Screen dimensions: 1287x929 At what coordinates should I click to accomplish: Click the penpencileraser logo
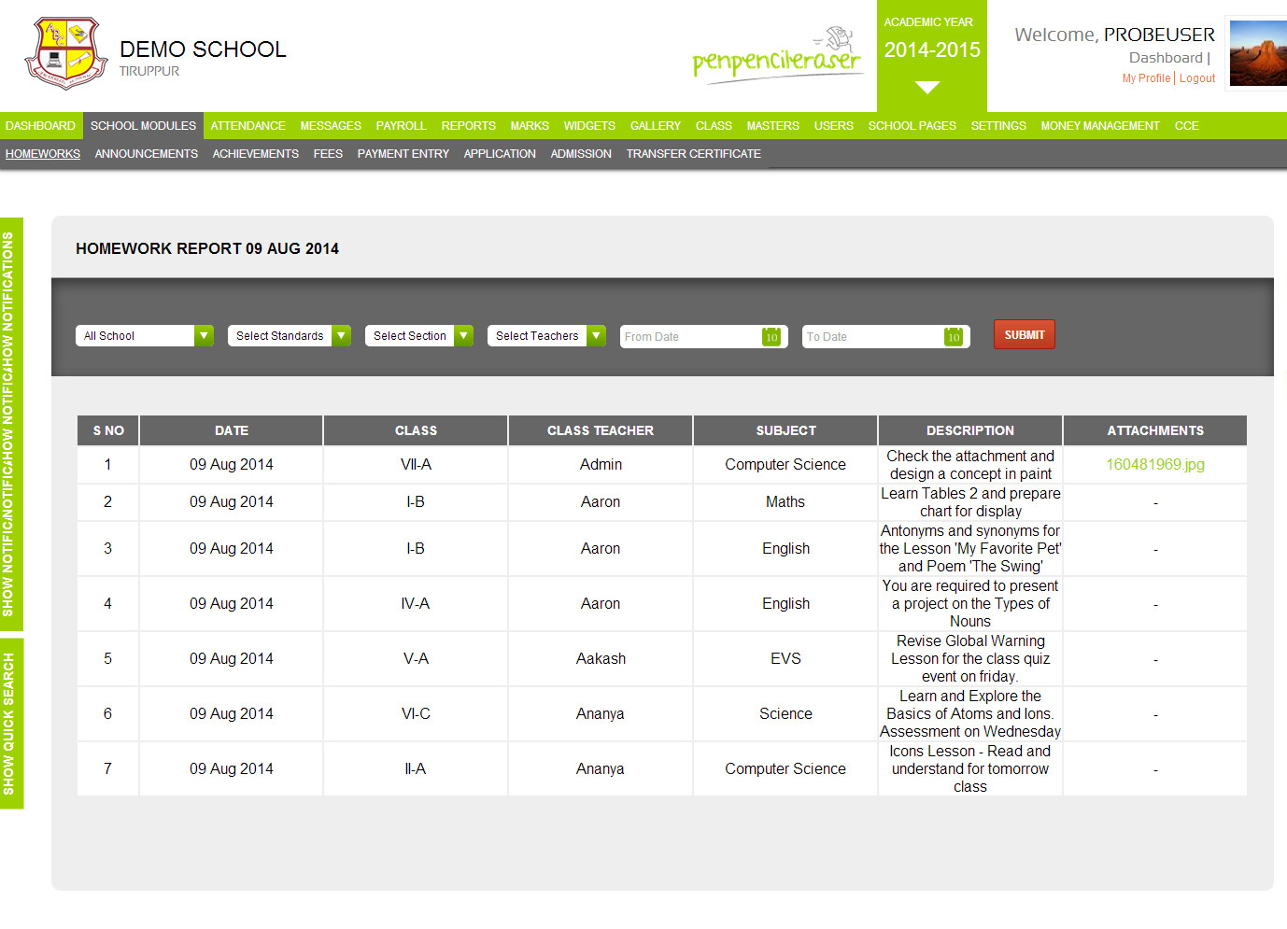(777, 56)
